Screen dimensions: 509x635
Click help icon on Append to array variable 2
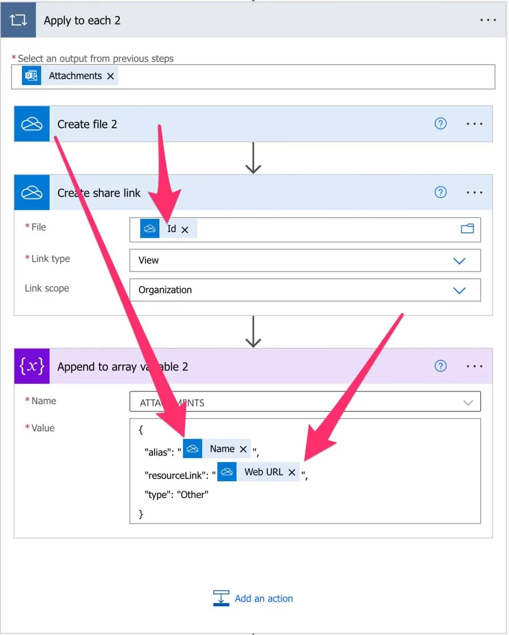pos(440,366)
